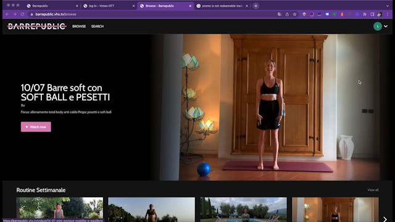The image size is (395, 222).
Task: Open a new browser tab
Action: [x=256, y=6]
